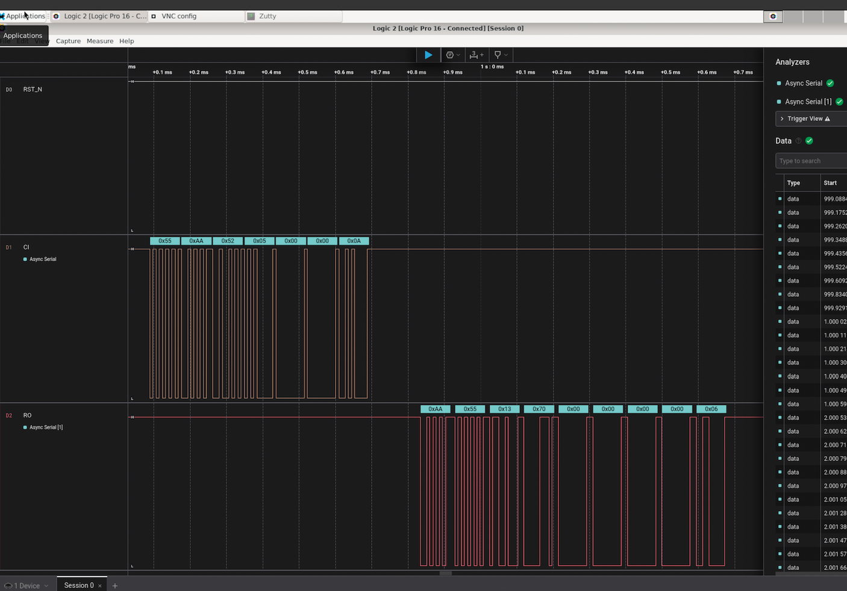Click the green check next to Data
This screenshot has width=847, height=591.
809,141
